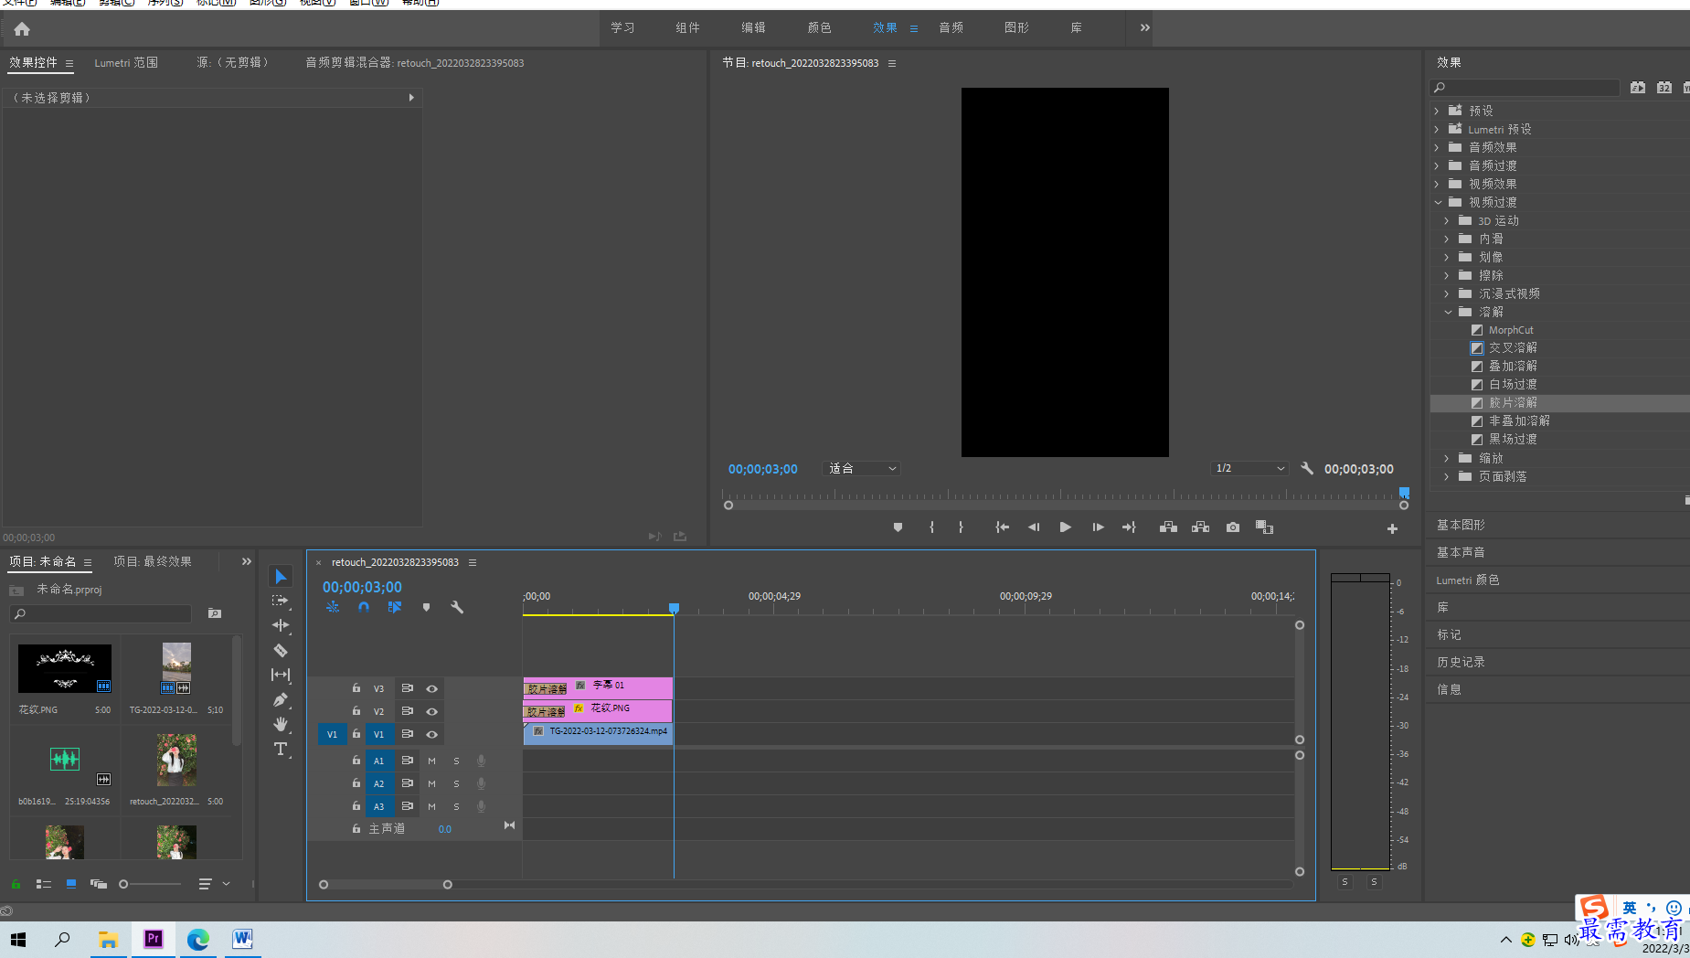Export frame with camera icon
1690x958 pixels.
[x=1233, y=527]
